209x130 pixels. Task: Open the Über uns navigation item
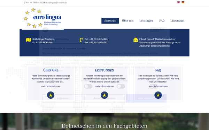pyautogui.click(x=128, y=21)
